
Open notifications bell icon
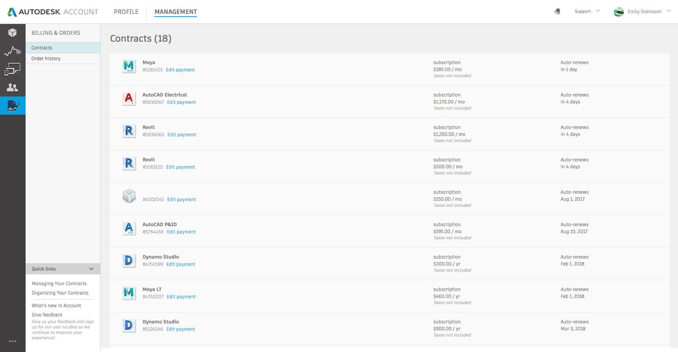click(557, 11)
